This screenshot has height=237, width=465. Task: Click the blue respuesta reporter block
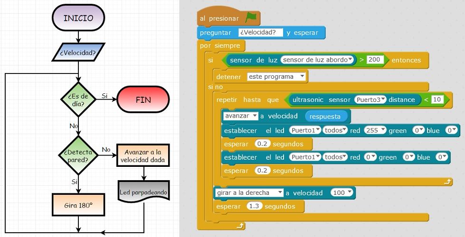point(325,116)
